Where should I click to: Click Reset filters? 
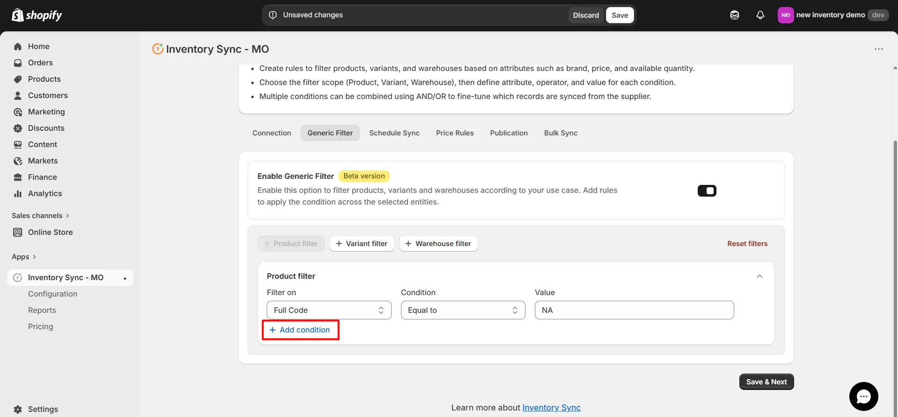(x=747, y=244)
